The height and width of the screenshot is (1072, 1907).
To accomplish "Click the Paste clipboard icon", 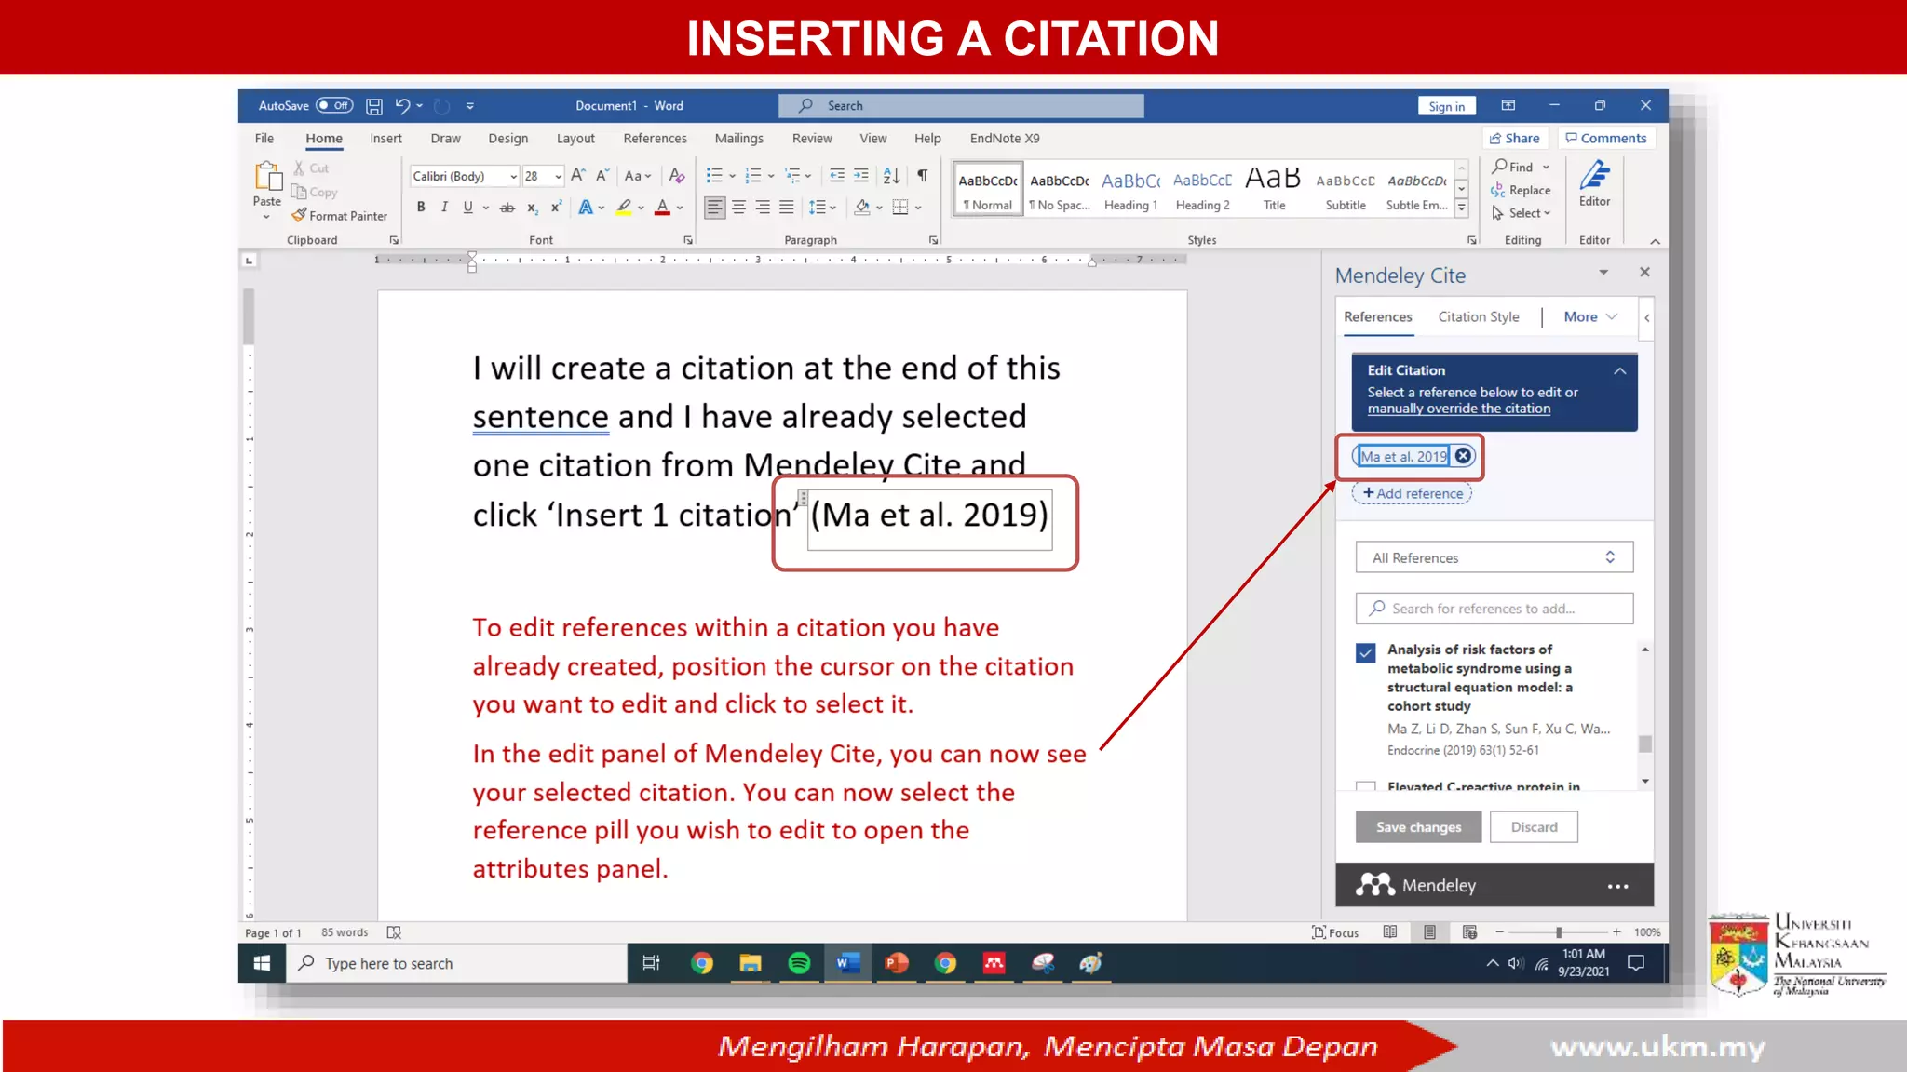I will pyautogui.click(x=267, y=177).
